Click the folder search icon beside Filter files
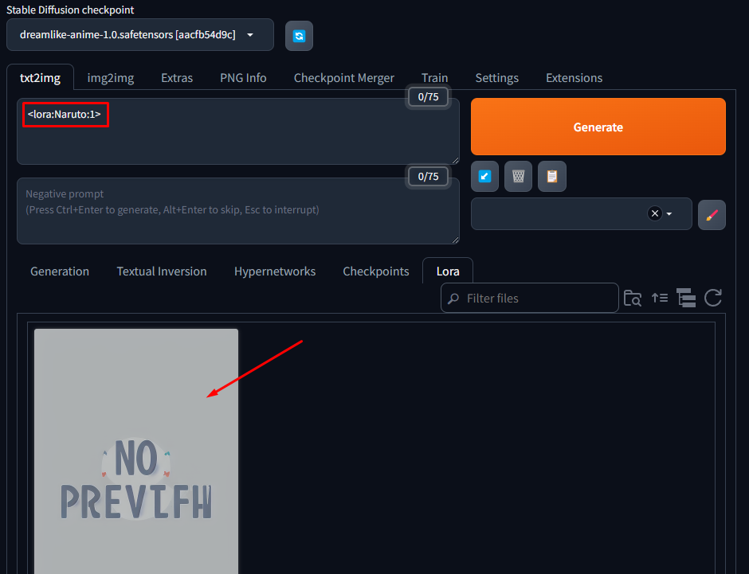This screenshot has height=574, width=749. pos(633,298)
